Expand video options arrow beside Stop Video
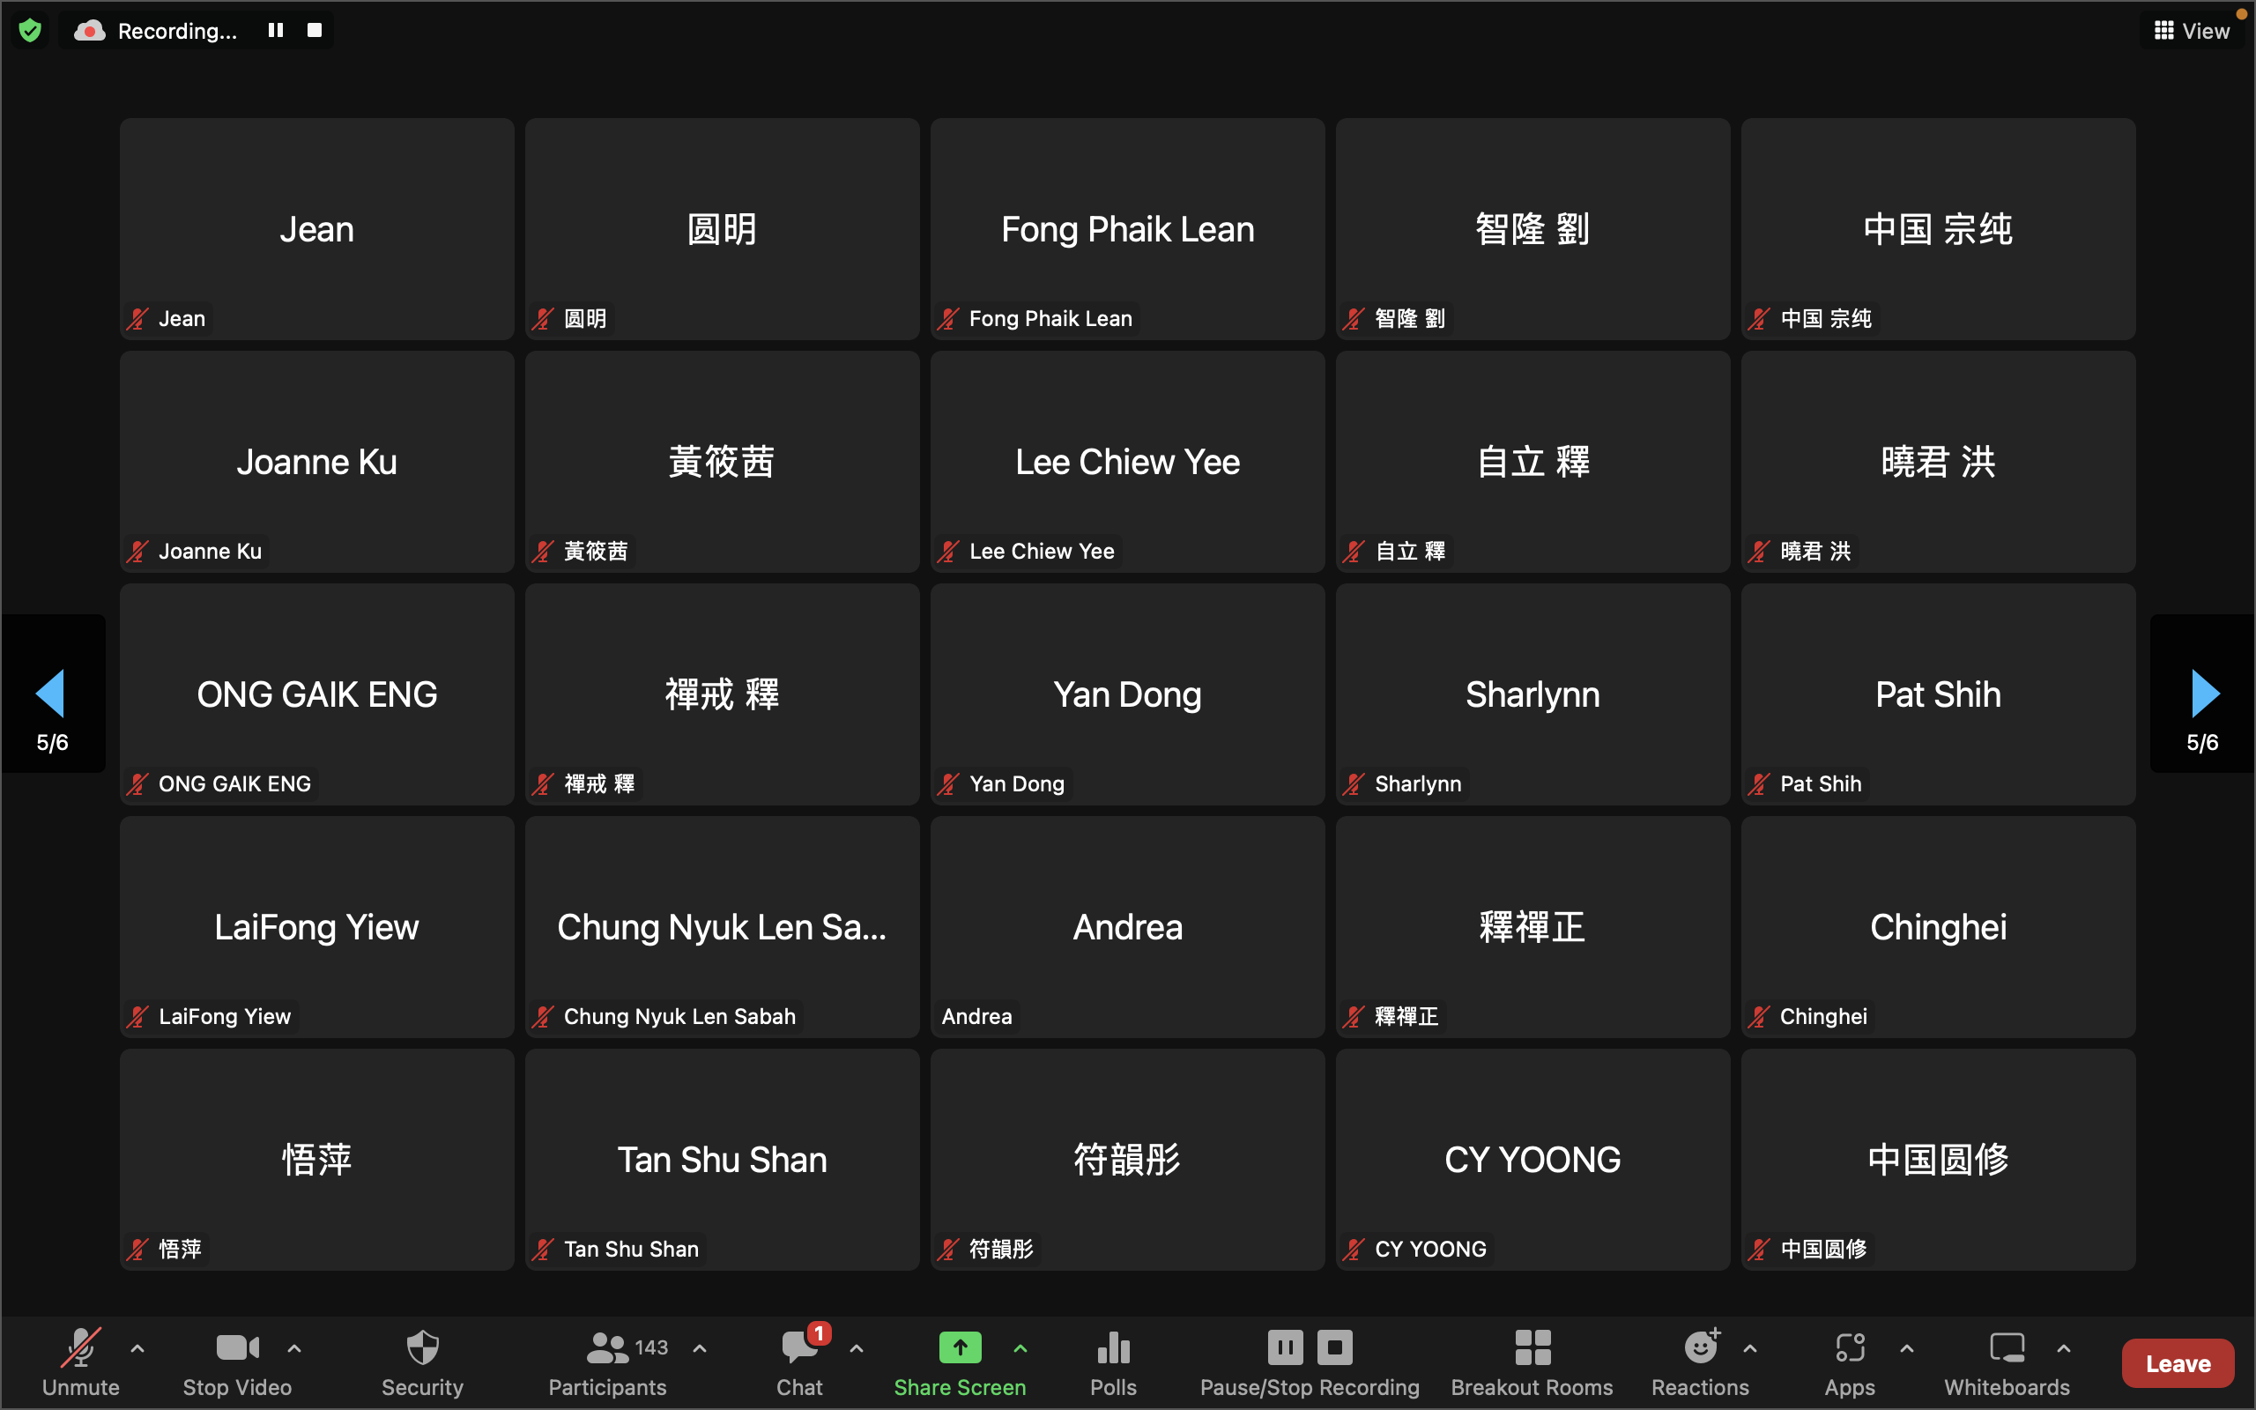This screenshot has width=2256, height=1410. 293,1348
